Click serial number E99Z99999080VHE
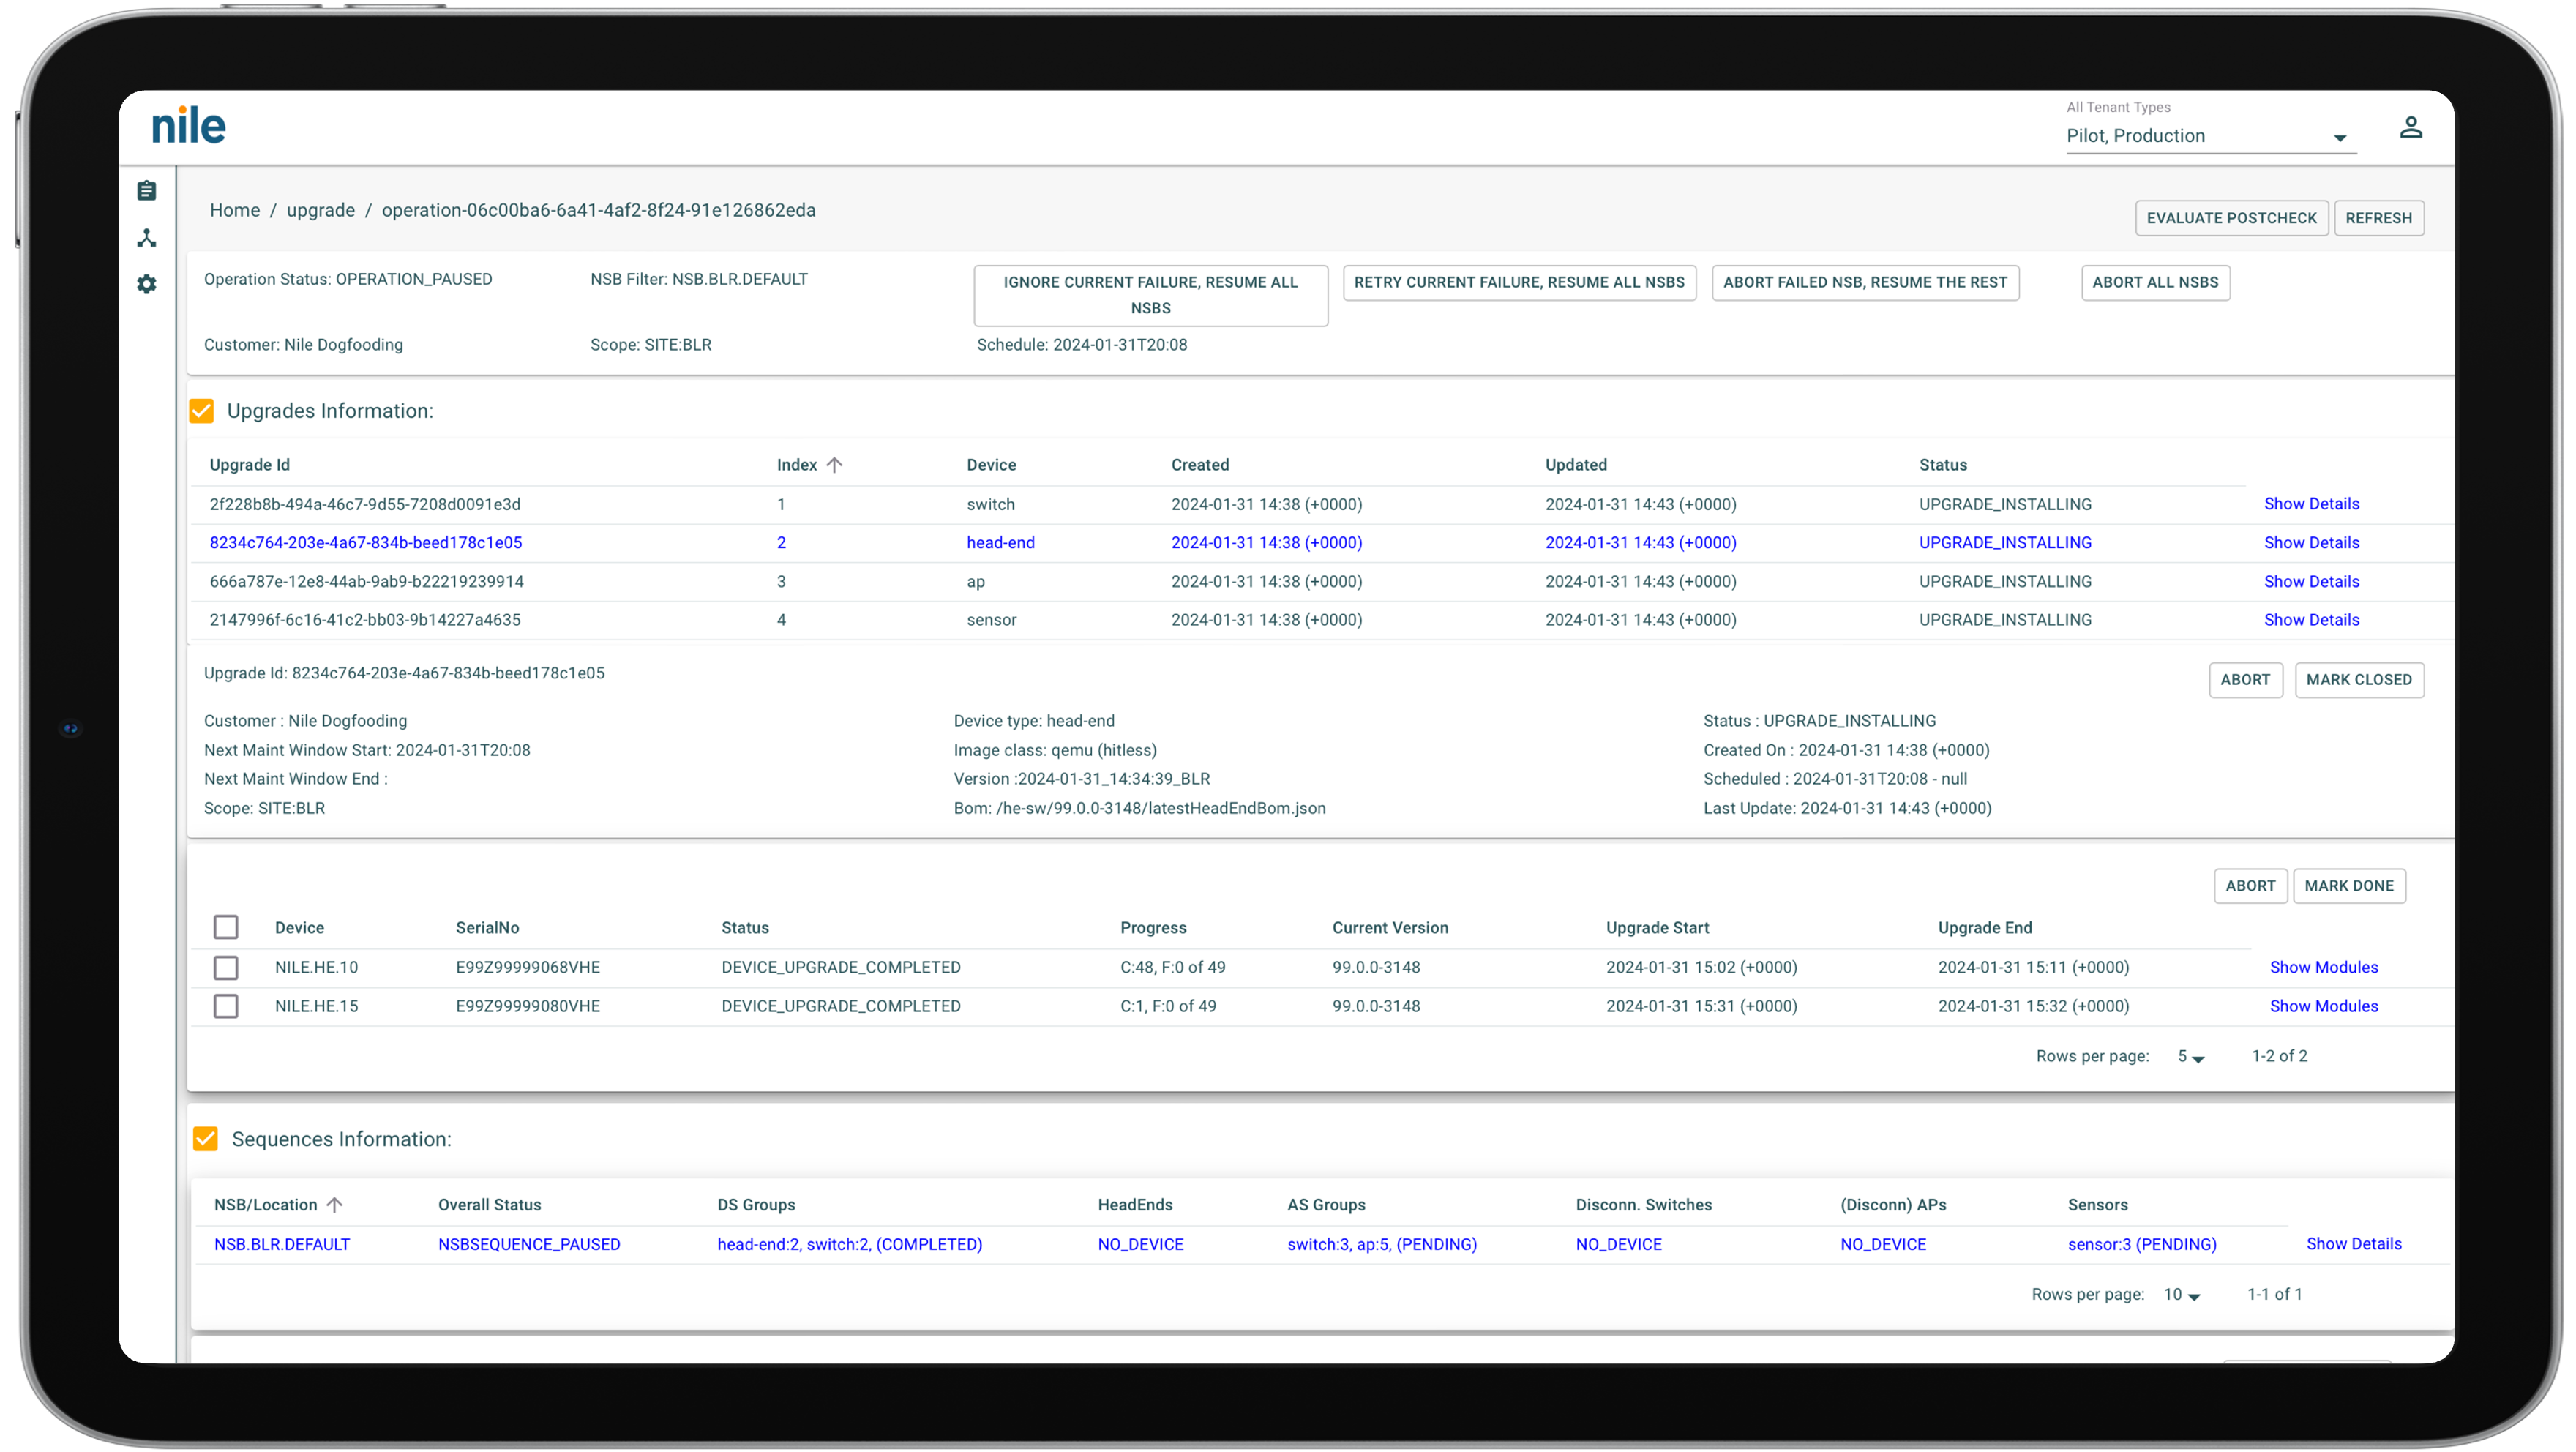This screenshot has height=1452, width=2576. 528,1007
